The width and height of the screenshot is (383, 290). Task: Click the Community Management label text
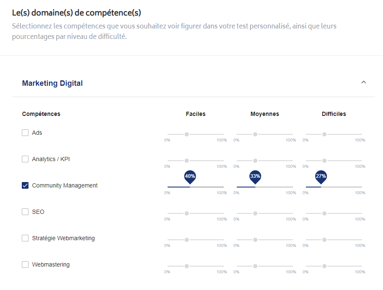click(x=65, y=186)
